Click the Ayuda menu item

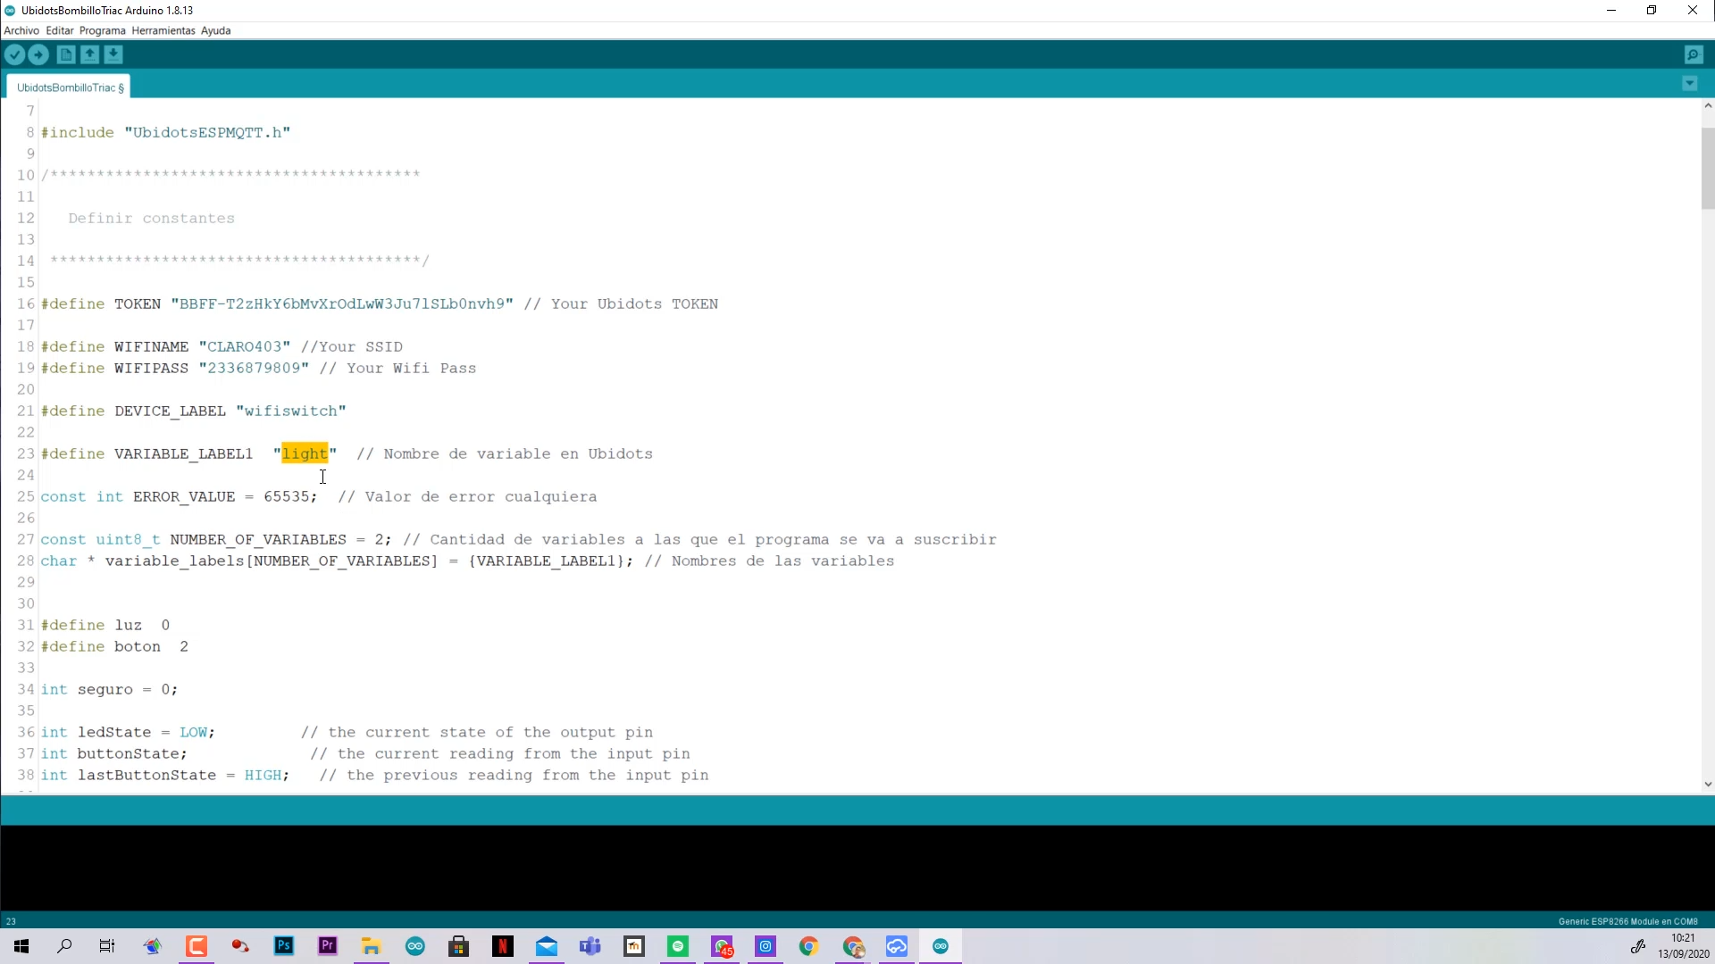[x=217, y=30]
